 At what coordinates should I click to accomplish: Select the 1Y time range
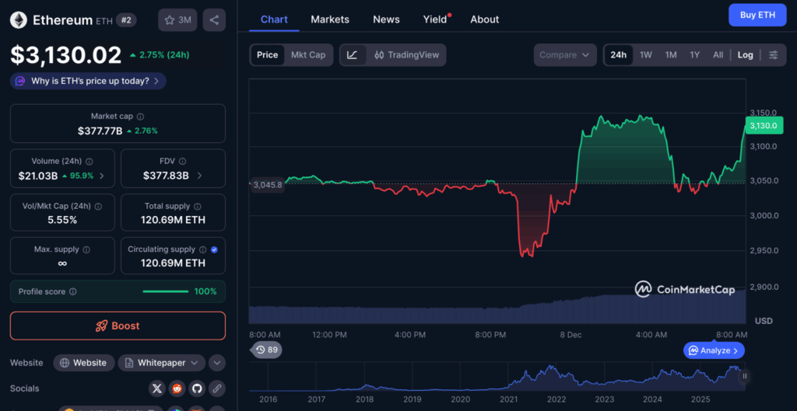tap(694, 55)
